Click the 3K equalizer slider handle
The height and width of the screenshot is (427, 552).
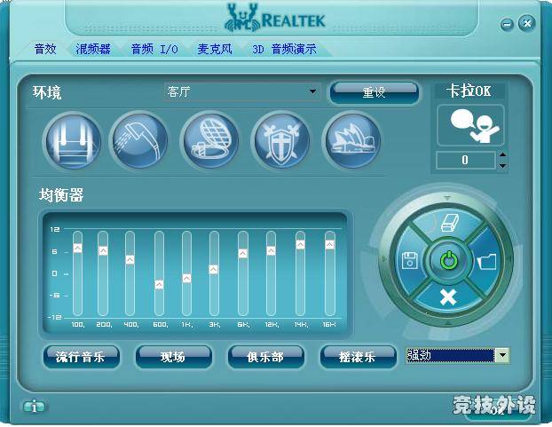[214, 270]
